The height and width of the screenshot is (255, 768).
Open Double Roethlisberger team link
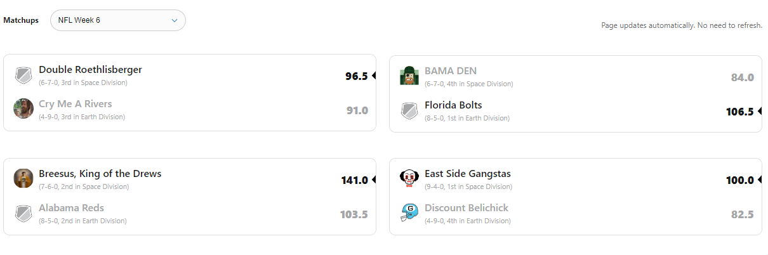coord(90,70)
